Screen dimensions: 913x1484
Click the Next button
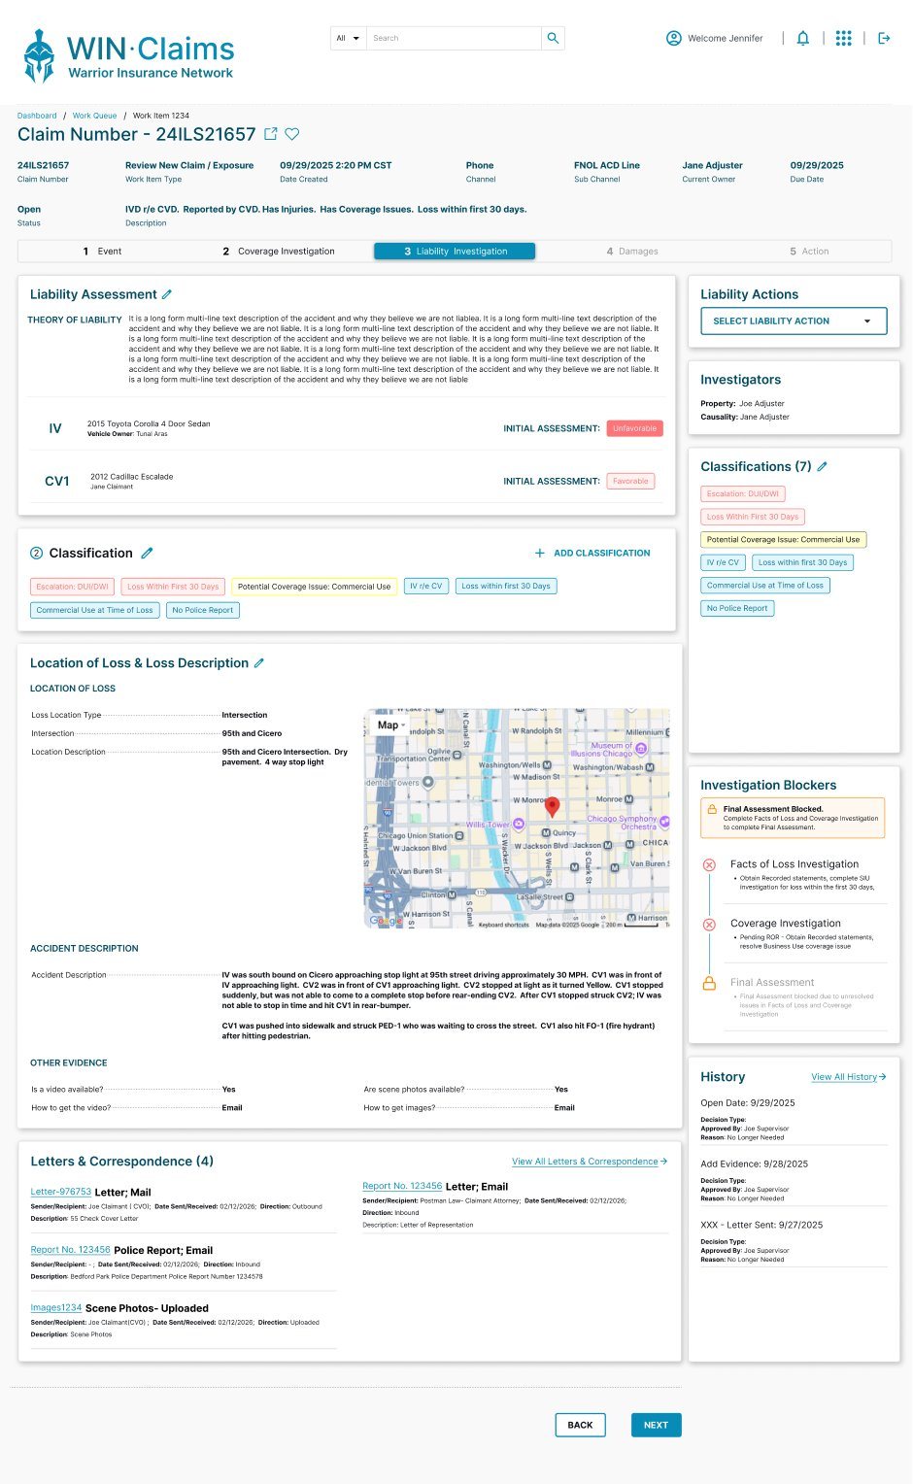(656, 1425)
